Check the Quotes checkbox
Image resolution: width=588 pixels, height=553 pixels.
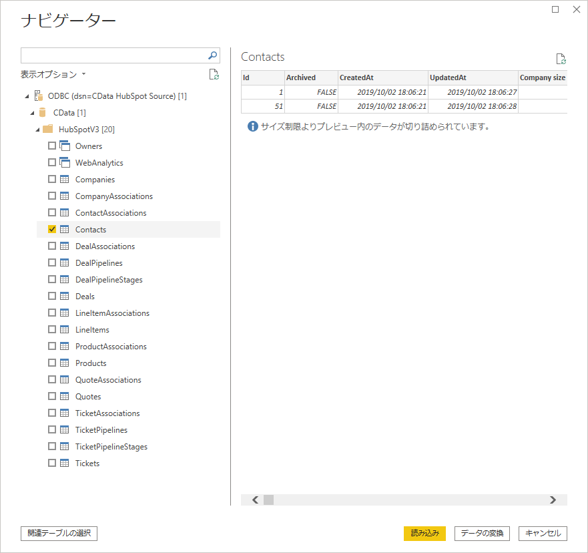click(52, 396)
